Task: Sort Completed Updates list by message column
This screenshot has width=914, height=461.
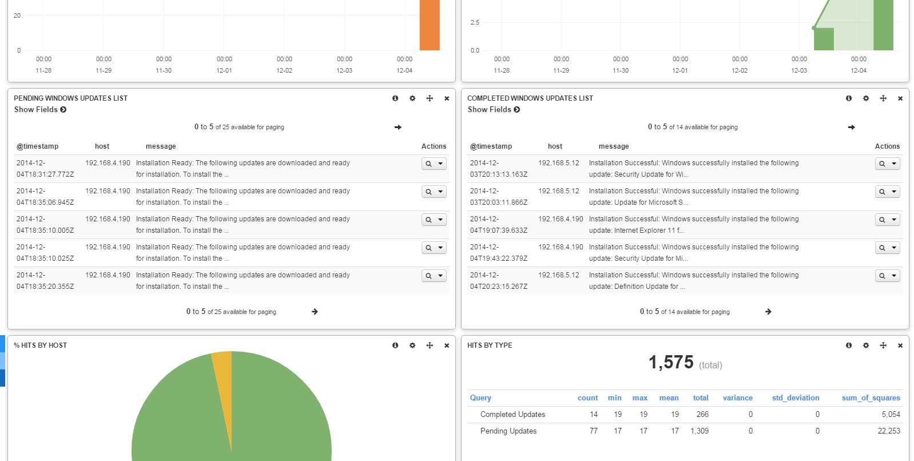Action: click(x=614, y=146)
